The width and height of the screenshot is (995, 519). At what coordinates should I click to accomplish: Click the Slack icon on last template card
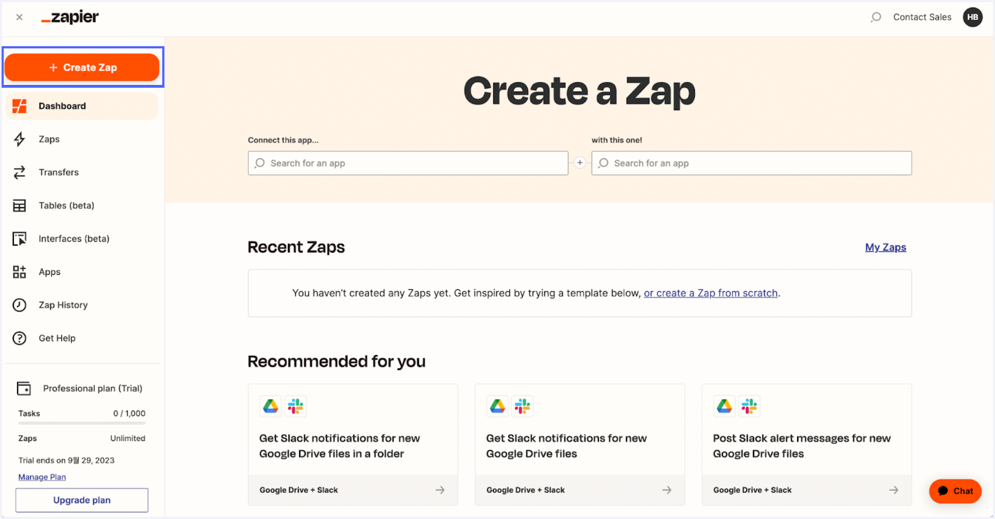(749, 406)
